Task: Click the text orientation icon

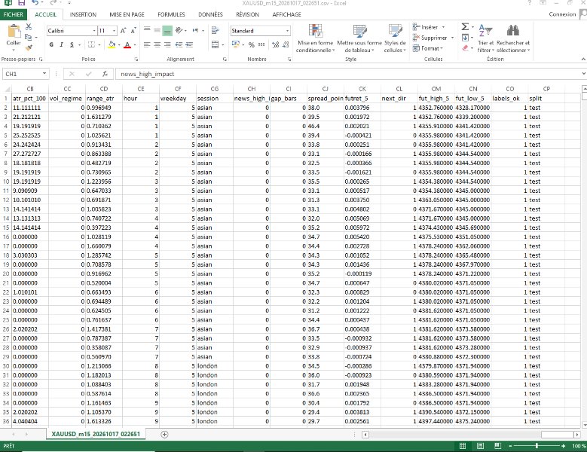Action: click(179, 30)
